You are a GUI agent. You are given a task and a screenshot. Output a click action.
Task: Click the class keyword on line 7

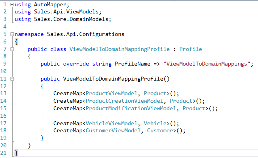58,49
